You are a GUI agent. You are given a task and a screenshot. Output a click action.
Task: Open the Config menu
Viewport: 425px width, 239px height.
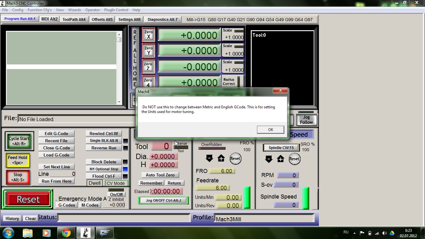coord(18,10)
